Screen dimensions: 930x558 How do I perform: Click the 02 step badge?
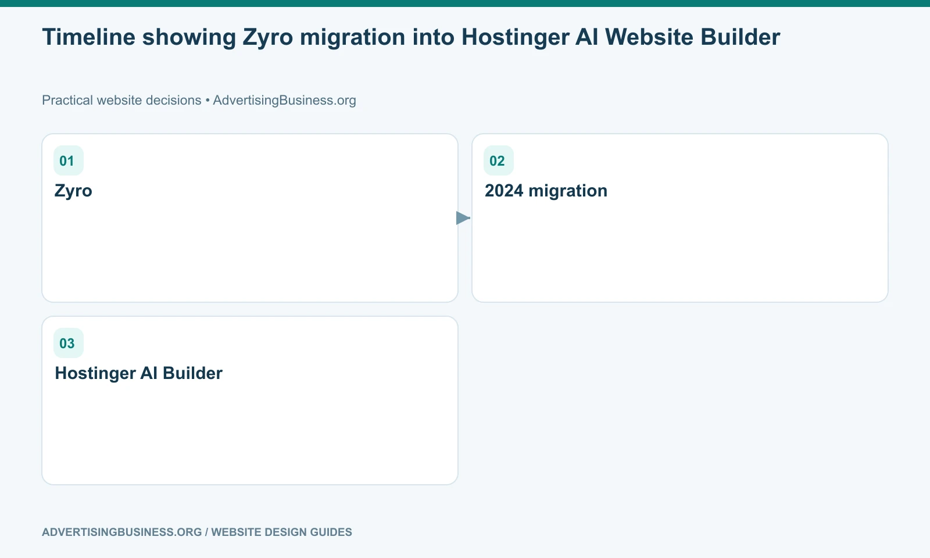click(498, 160)
